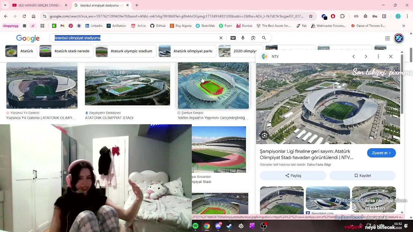Open the LinkedIn bookmark
The width and height of the screenshot is (413, 232).
[94, 26]
